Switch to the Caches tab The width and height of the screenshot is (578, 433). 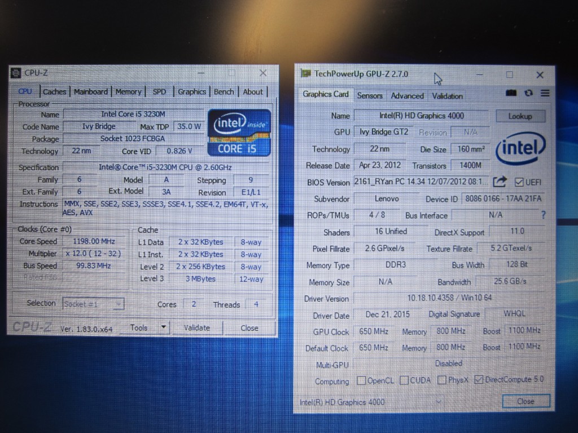tap(55, 92)
